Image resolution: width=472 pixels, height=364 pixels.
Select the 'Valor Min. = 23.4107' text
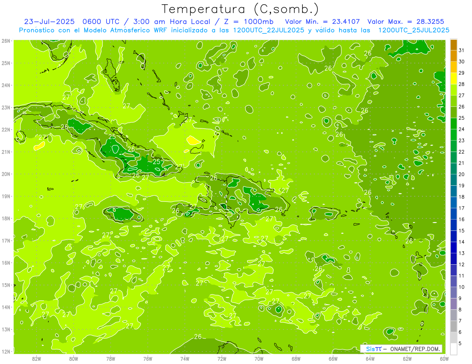tap(322, 22)
